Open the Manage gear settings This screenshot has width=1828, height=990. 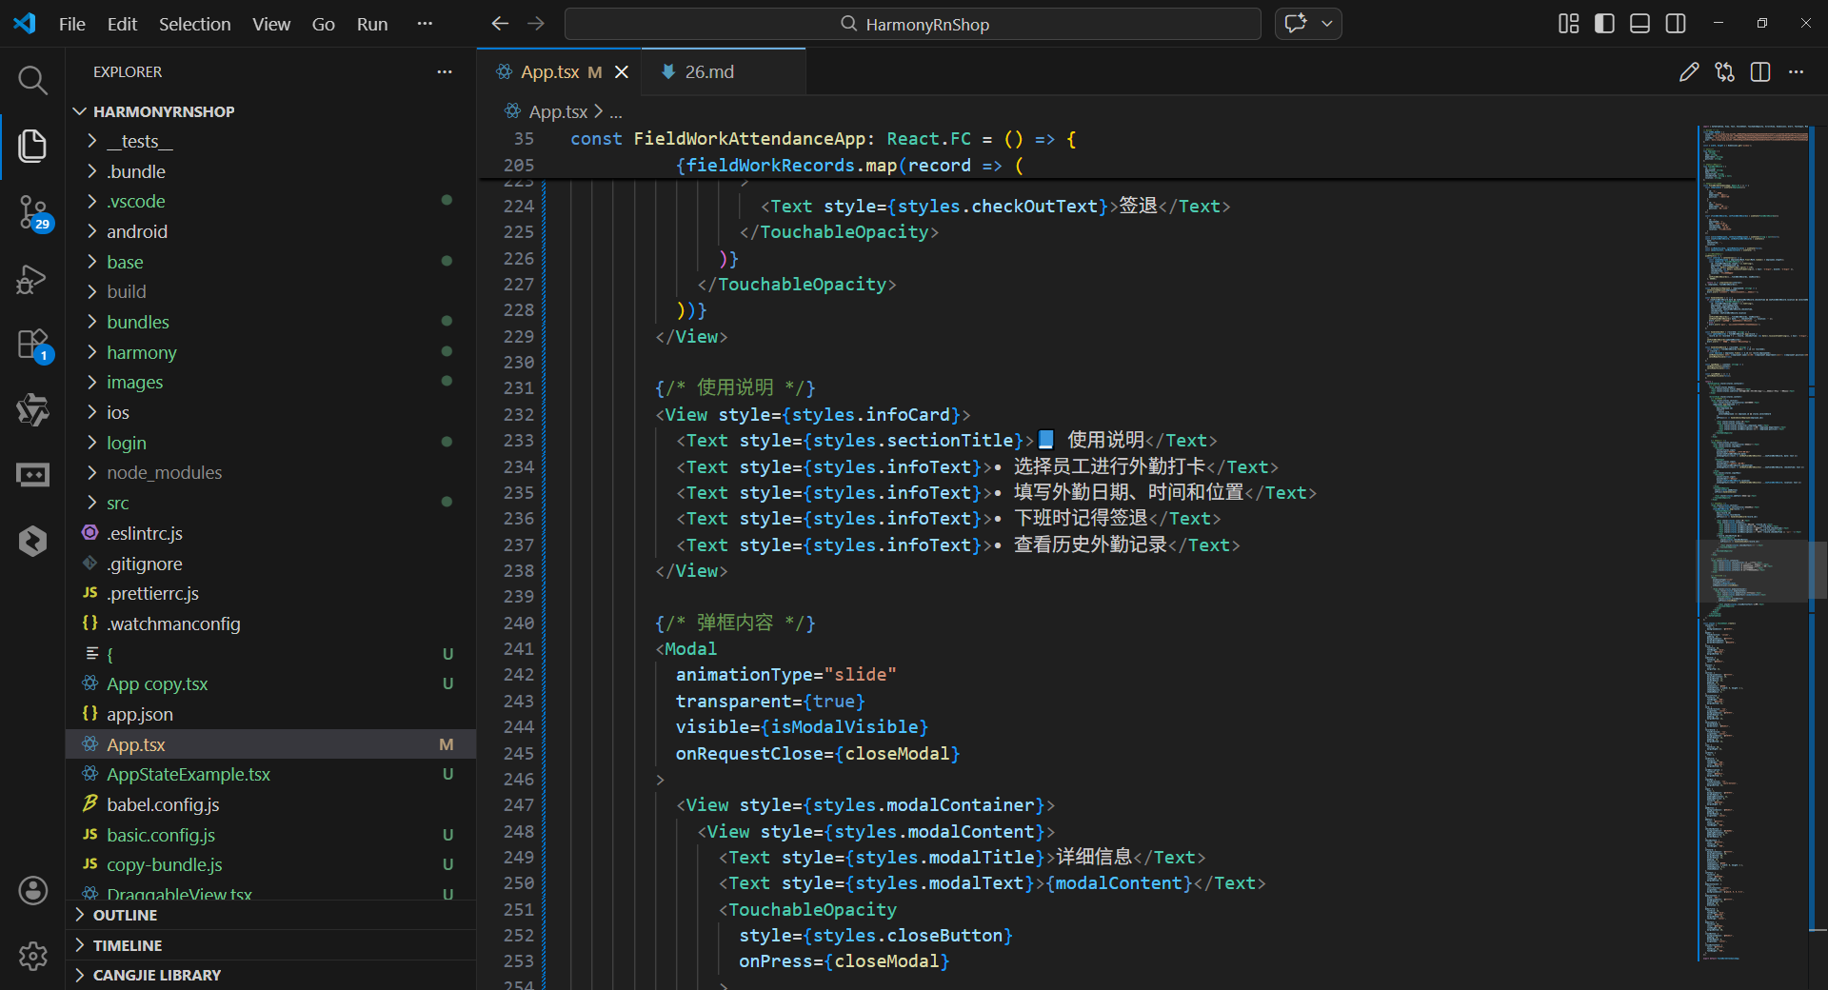[x=32, y=956]
